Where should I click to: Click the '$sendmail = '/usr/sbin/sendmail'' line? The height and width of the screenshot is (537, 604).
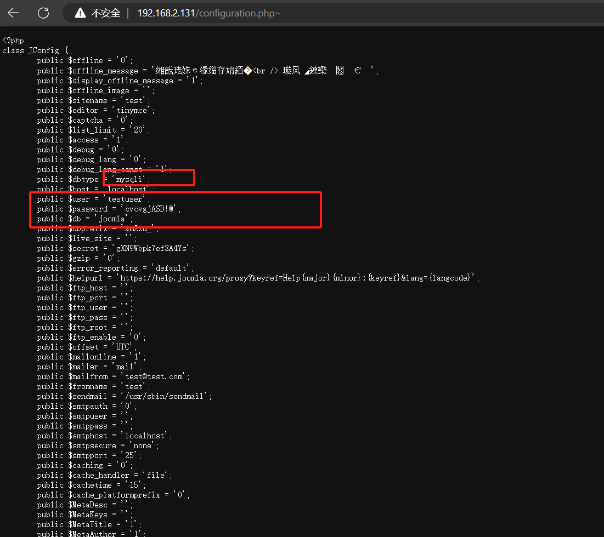click(x=125, y=396)
